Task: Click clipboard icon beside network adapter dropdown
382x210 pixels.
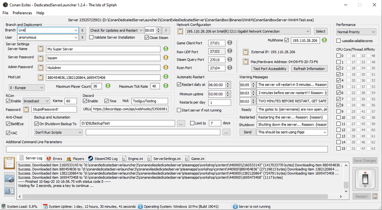Action: click(x=180, y=31)
